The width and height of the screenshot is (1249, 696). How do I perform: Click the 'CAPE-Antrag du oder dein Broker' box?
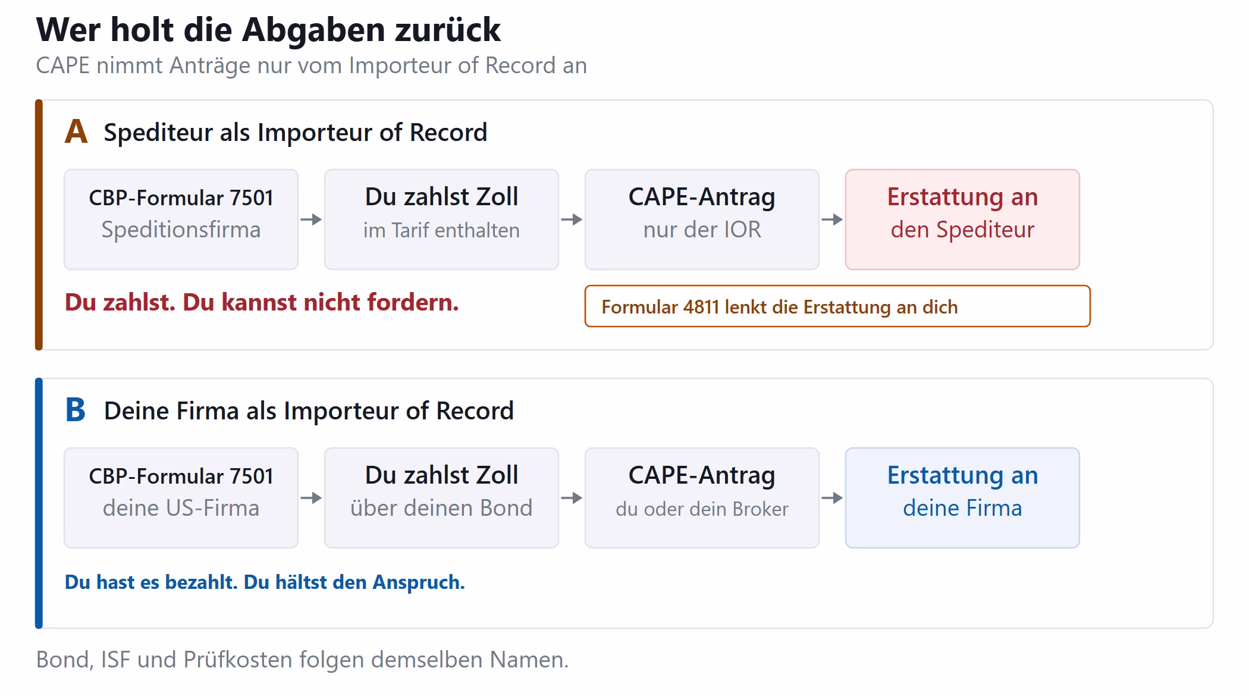[x=702, y=498]
